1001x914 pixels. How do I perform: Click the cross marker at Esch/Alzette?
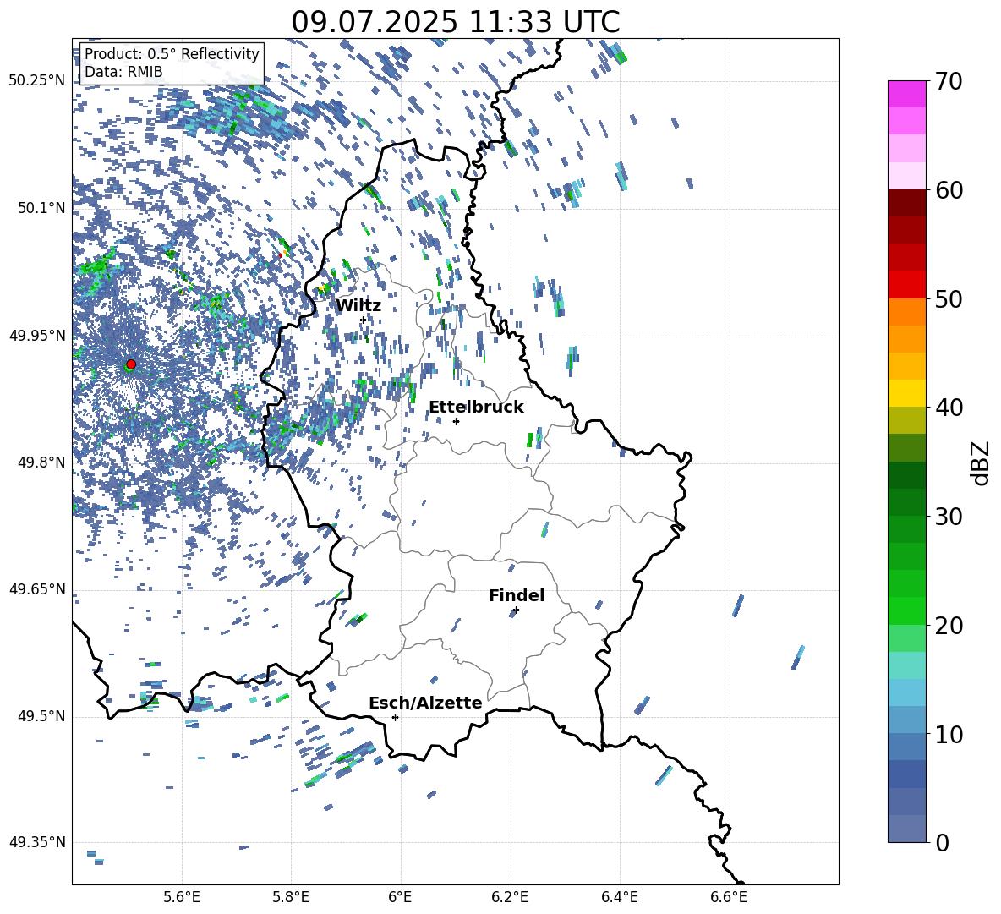pos(395,717)
